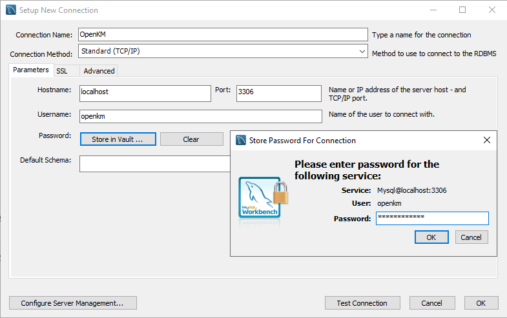Switch to the Parameters tab
507x318 pixels.
(x=30, y=70)
